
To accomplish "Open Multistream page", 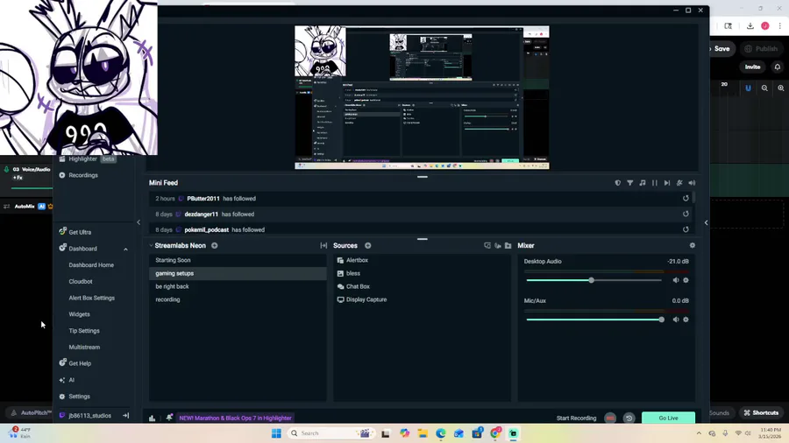I will click(84, 347).
